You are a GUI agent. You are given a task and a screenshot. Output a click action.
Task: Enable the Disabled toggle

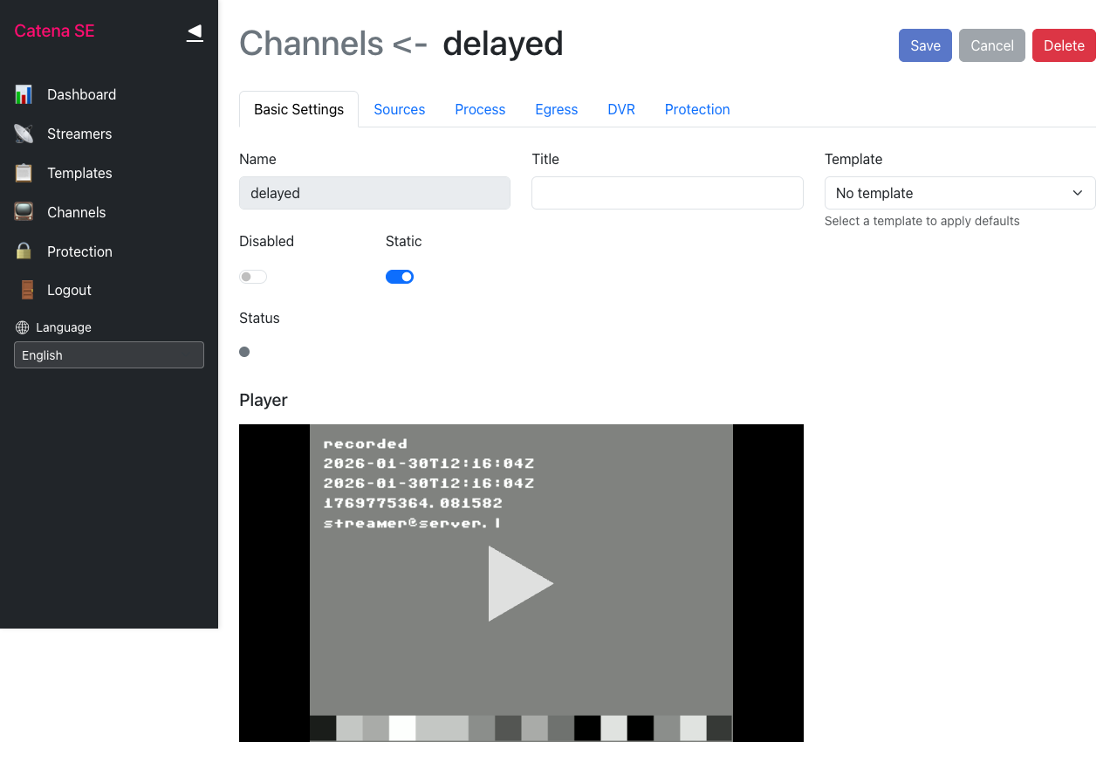252,276
